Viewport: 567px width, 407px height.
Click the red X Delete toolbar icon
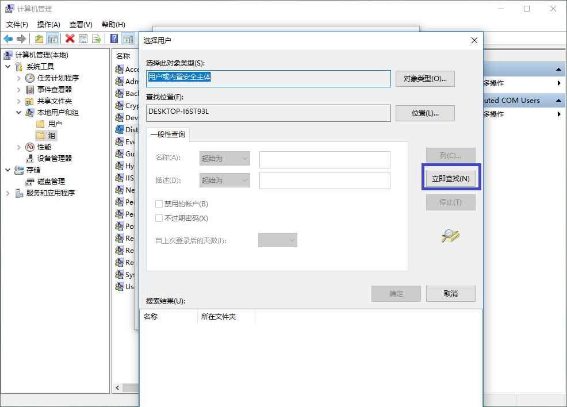coord(70,39)
